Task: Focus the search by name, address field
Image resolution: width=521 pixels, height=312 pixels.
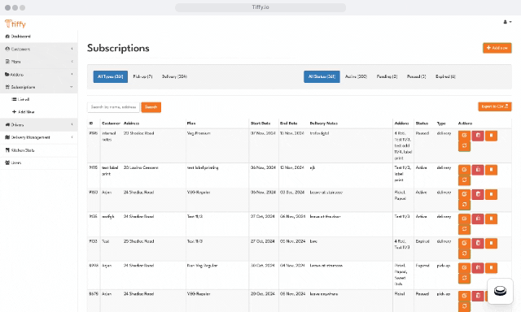Action: click(x=113, y=107)
